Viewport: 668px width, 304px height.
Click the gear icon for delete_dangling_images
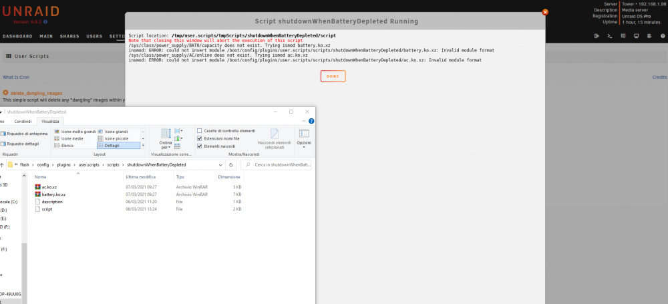[5, 92]
